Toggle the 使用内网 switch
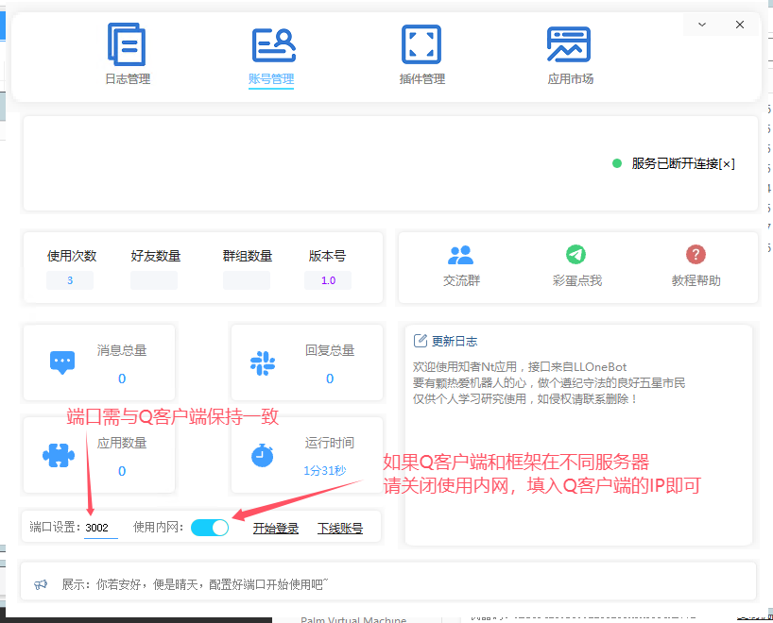The width and height of the screenshot is (773, 623). coord(210,528)
